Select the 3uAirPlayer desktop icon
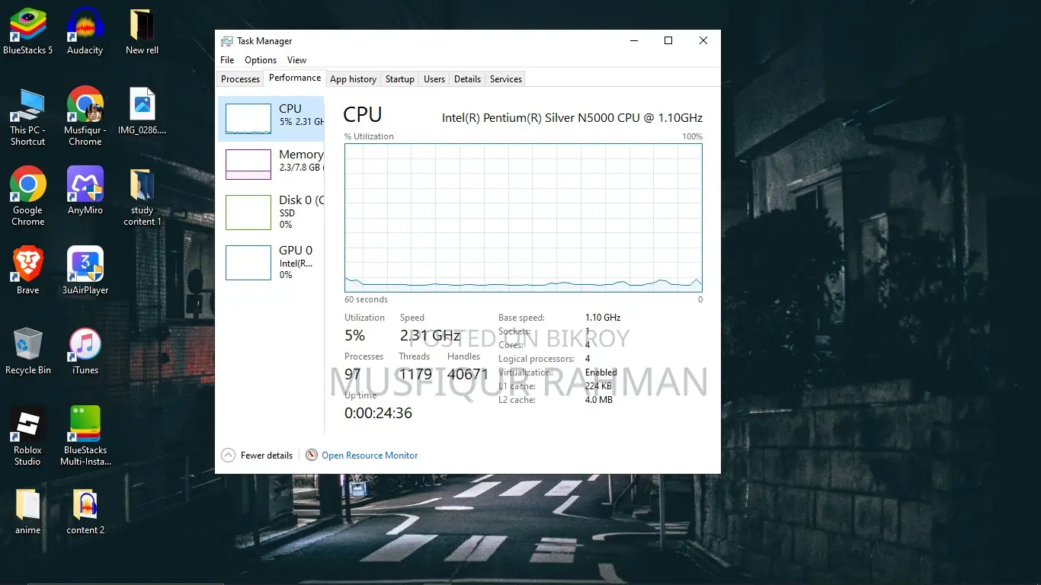Viewport: 1041px width, 585px height. click(x=85, y=271)
